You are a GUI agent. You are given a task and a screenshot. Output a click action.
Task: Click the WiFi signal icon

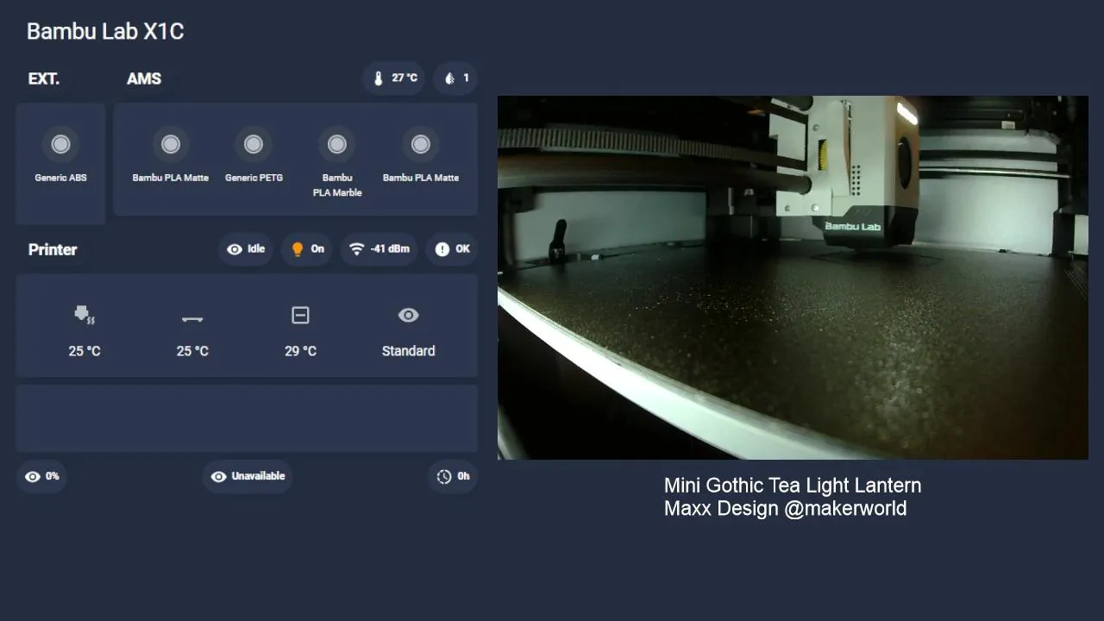[357, 249]
